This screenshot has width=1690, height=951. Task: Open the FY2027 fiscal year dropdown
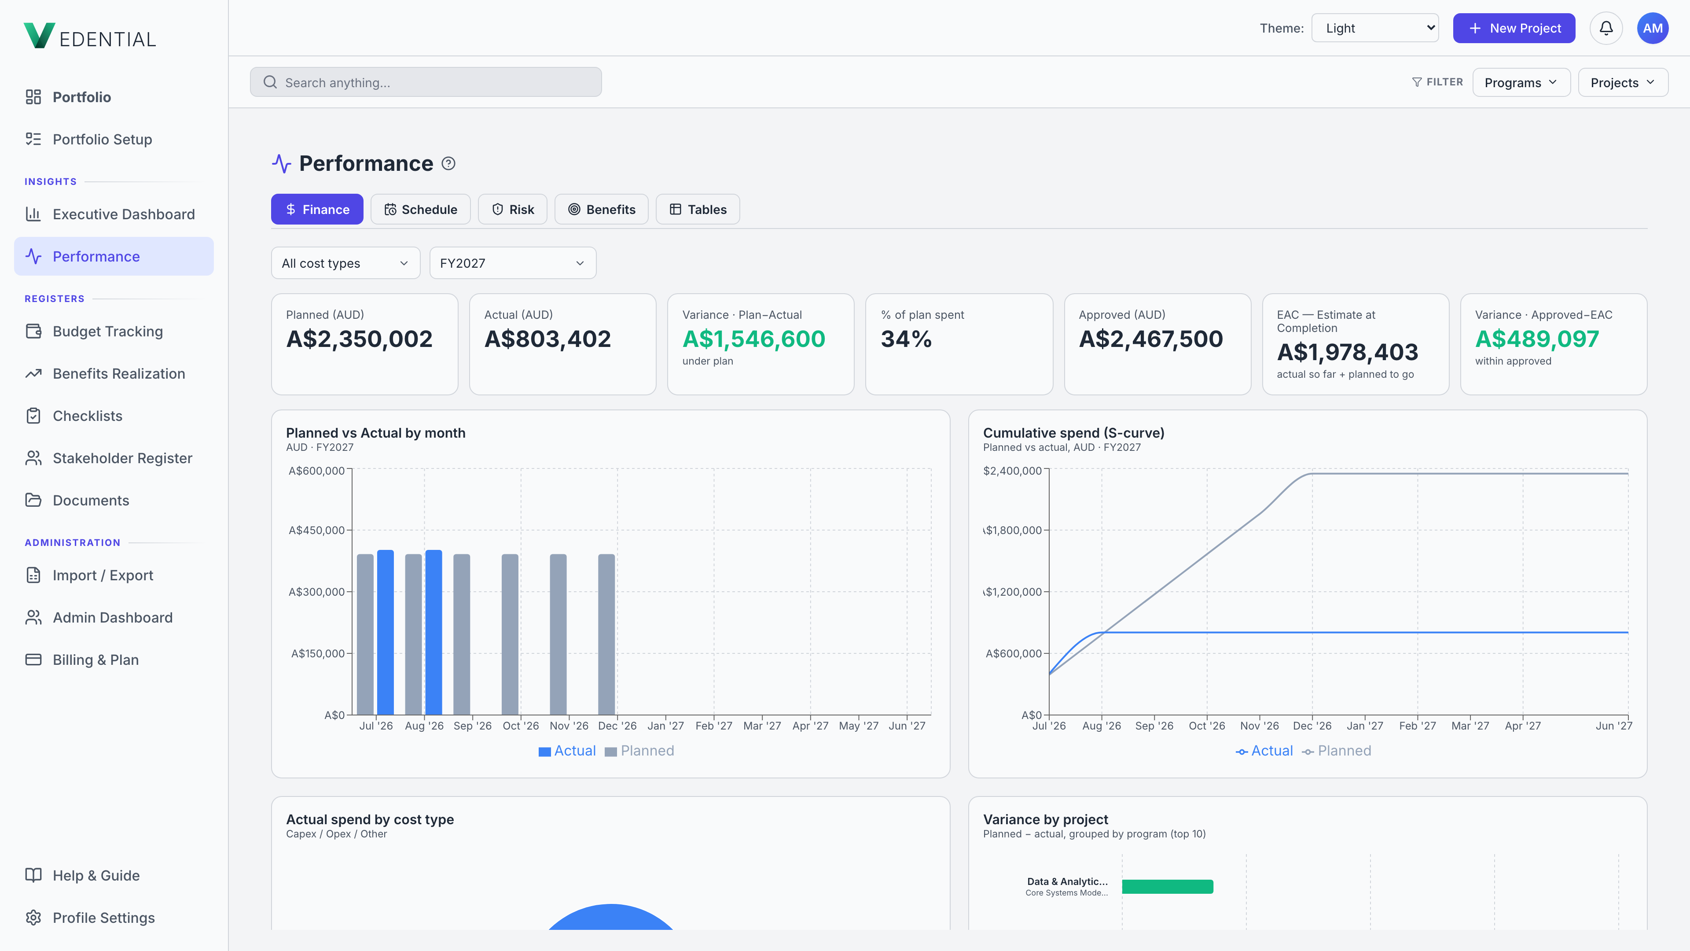pos(513,263)
